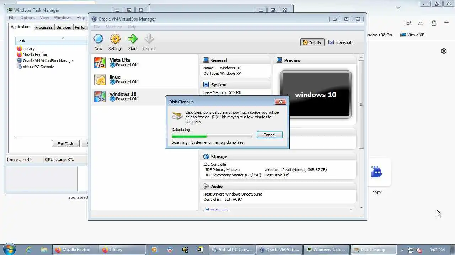Click VirtualBox details scrollbar up arrow
The image size is (455, 255).
(x=362, y=57)
